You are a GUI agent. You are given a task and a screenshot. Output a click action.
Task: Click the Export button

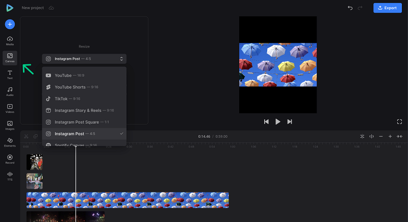[388, 8]
